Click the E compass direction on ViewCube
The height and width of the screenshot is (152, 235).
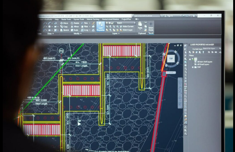pos(178,63)
